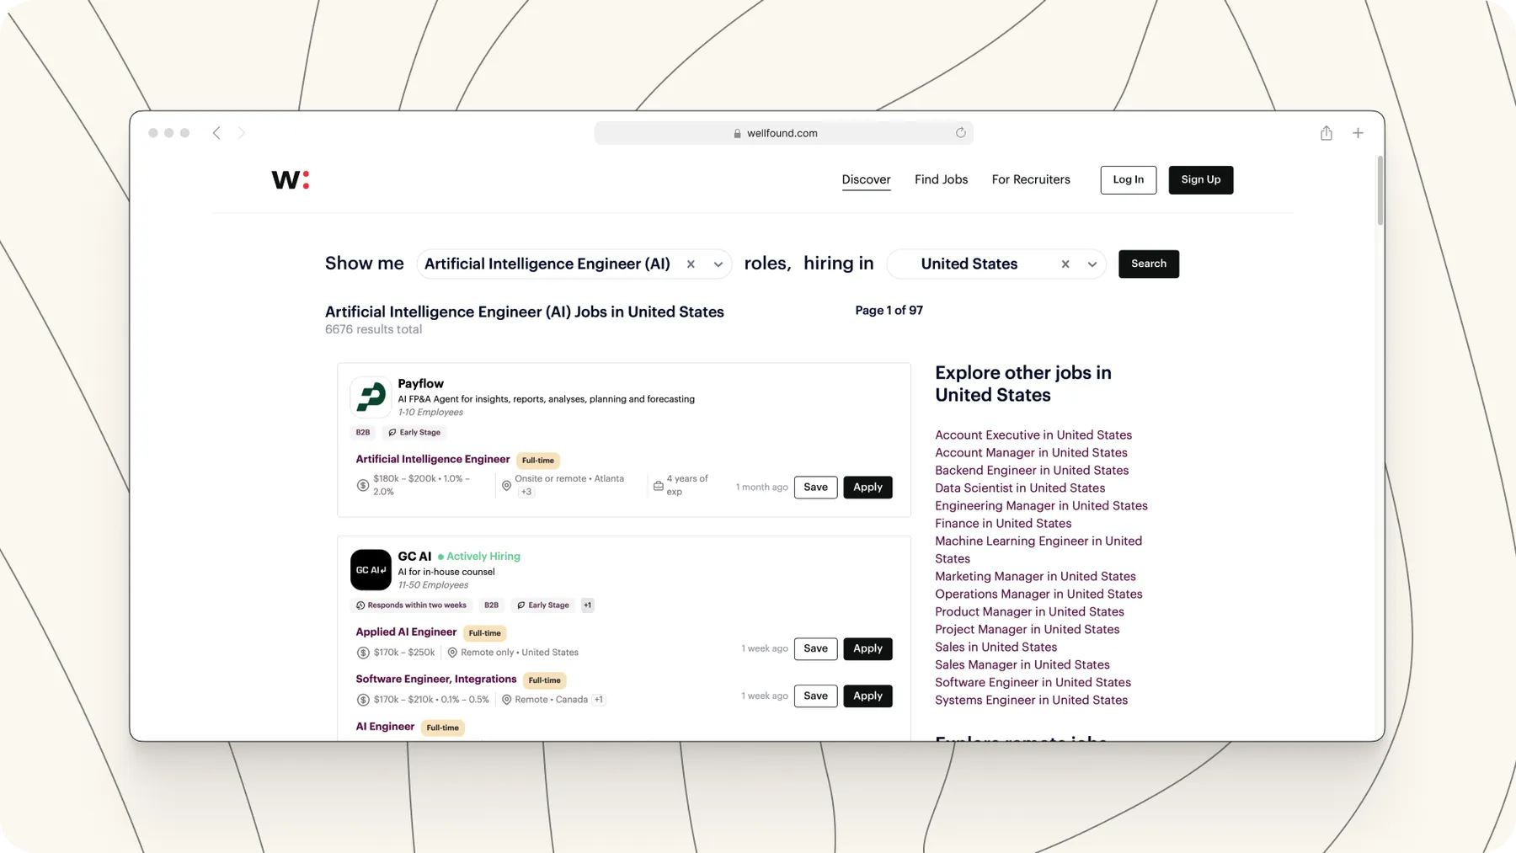Open the browser share icon

tap(1326, 133)
